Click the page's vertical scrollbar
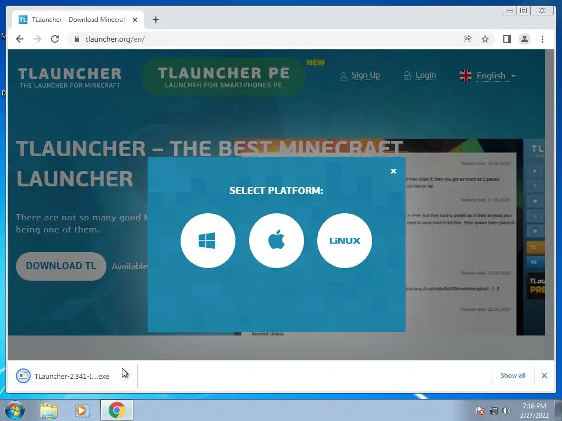 (x=549, y=204)
